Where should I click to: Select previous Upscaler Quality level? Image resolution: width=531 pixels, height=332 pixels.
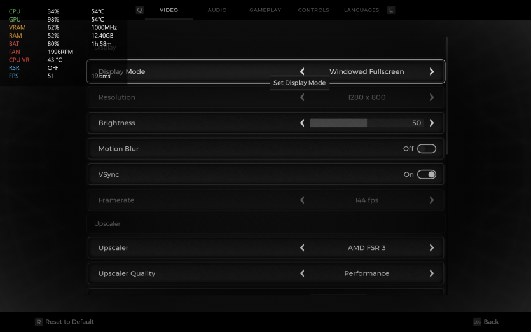tap(302, 273)
